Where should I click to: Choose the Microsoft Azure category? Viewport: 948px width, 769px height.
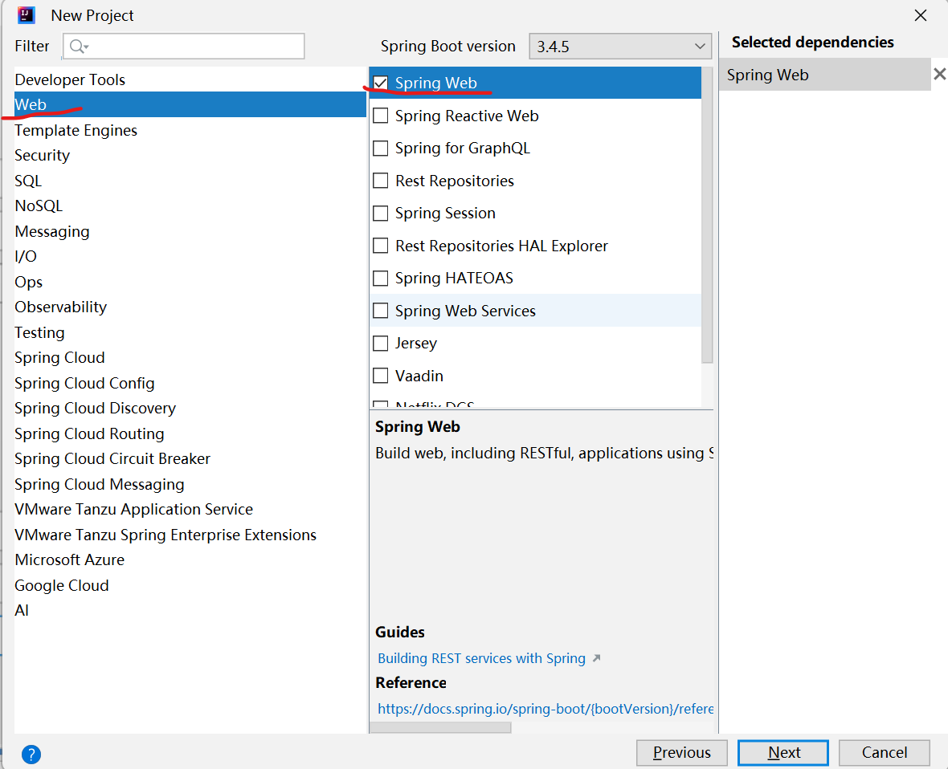(190, 560)
